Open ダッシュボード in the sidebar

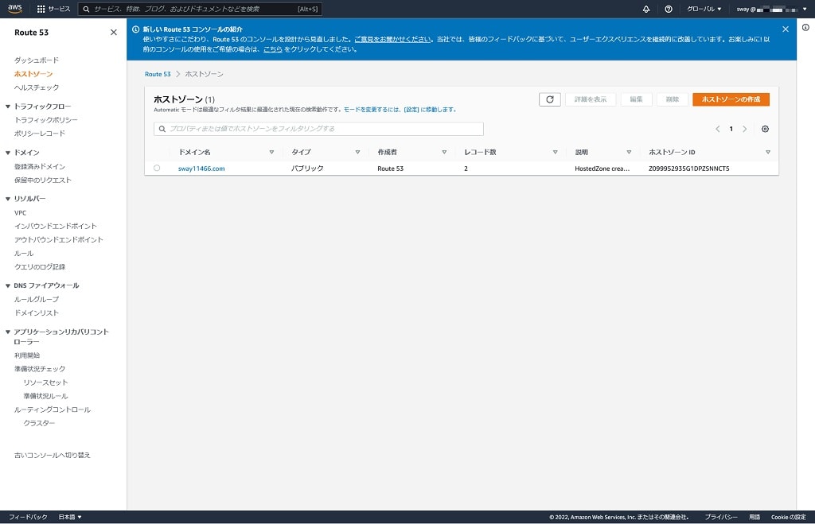pyautogui.click(x=37, y=60)
